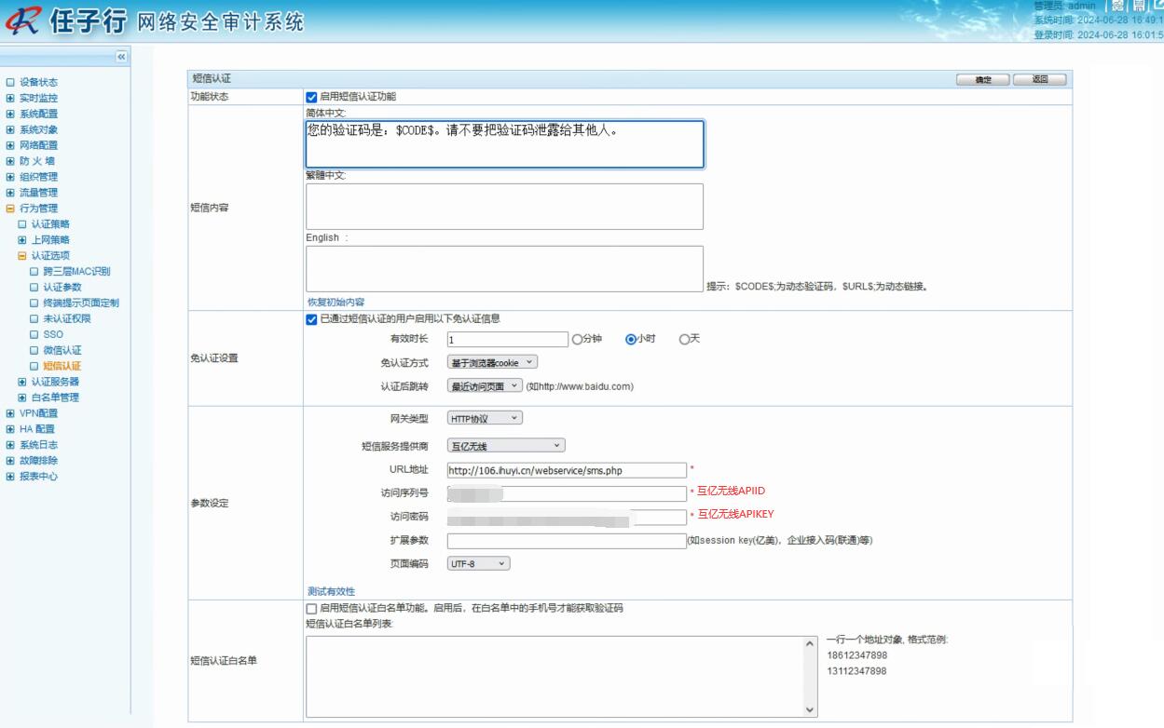This screenshot has width=1164, height=728.
Task: Toggle 已通过短信认证的用户启用免认证 checkbox
Action: click(x=311, y=319)
